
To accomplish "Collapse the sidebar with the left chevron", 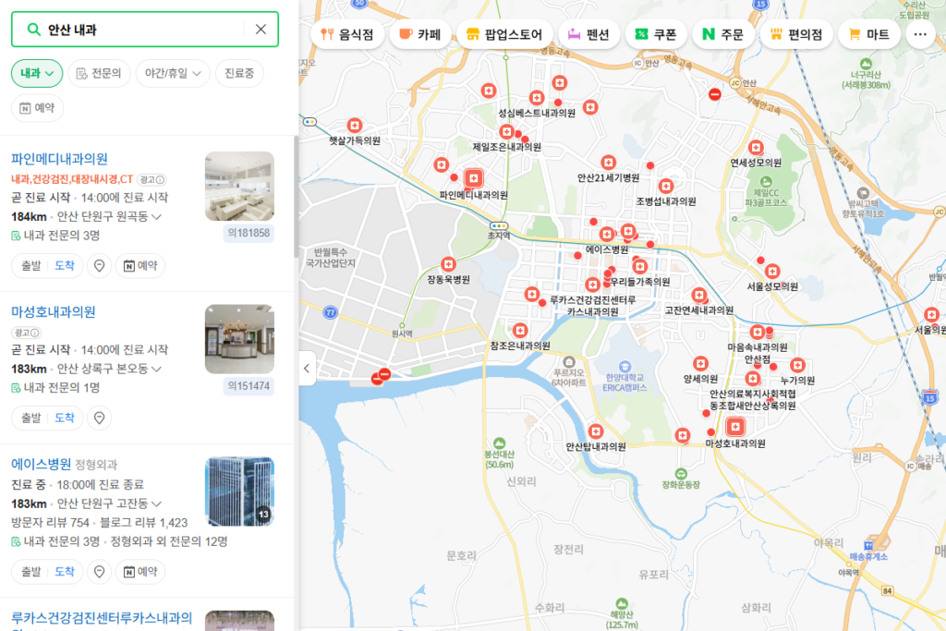I will click(307, 368).
